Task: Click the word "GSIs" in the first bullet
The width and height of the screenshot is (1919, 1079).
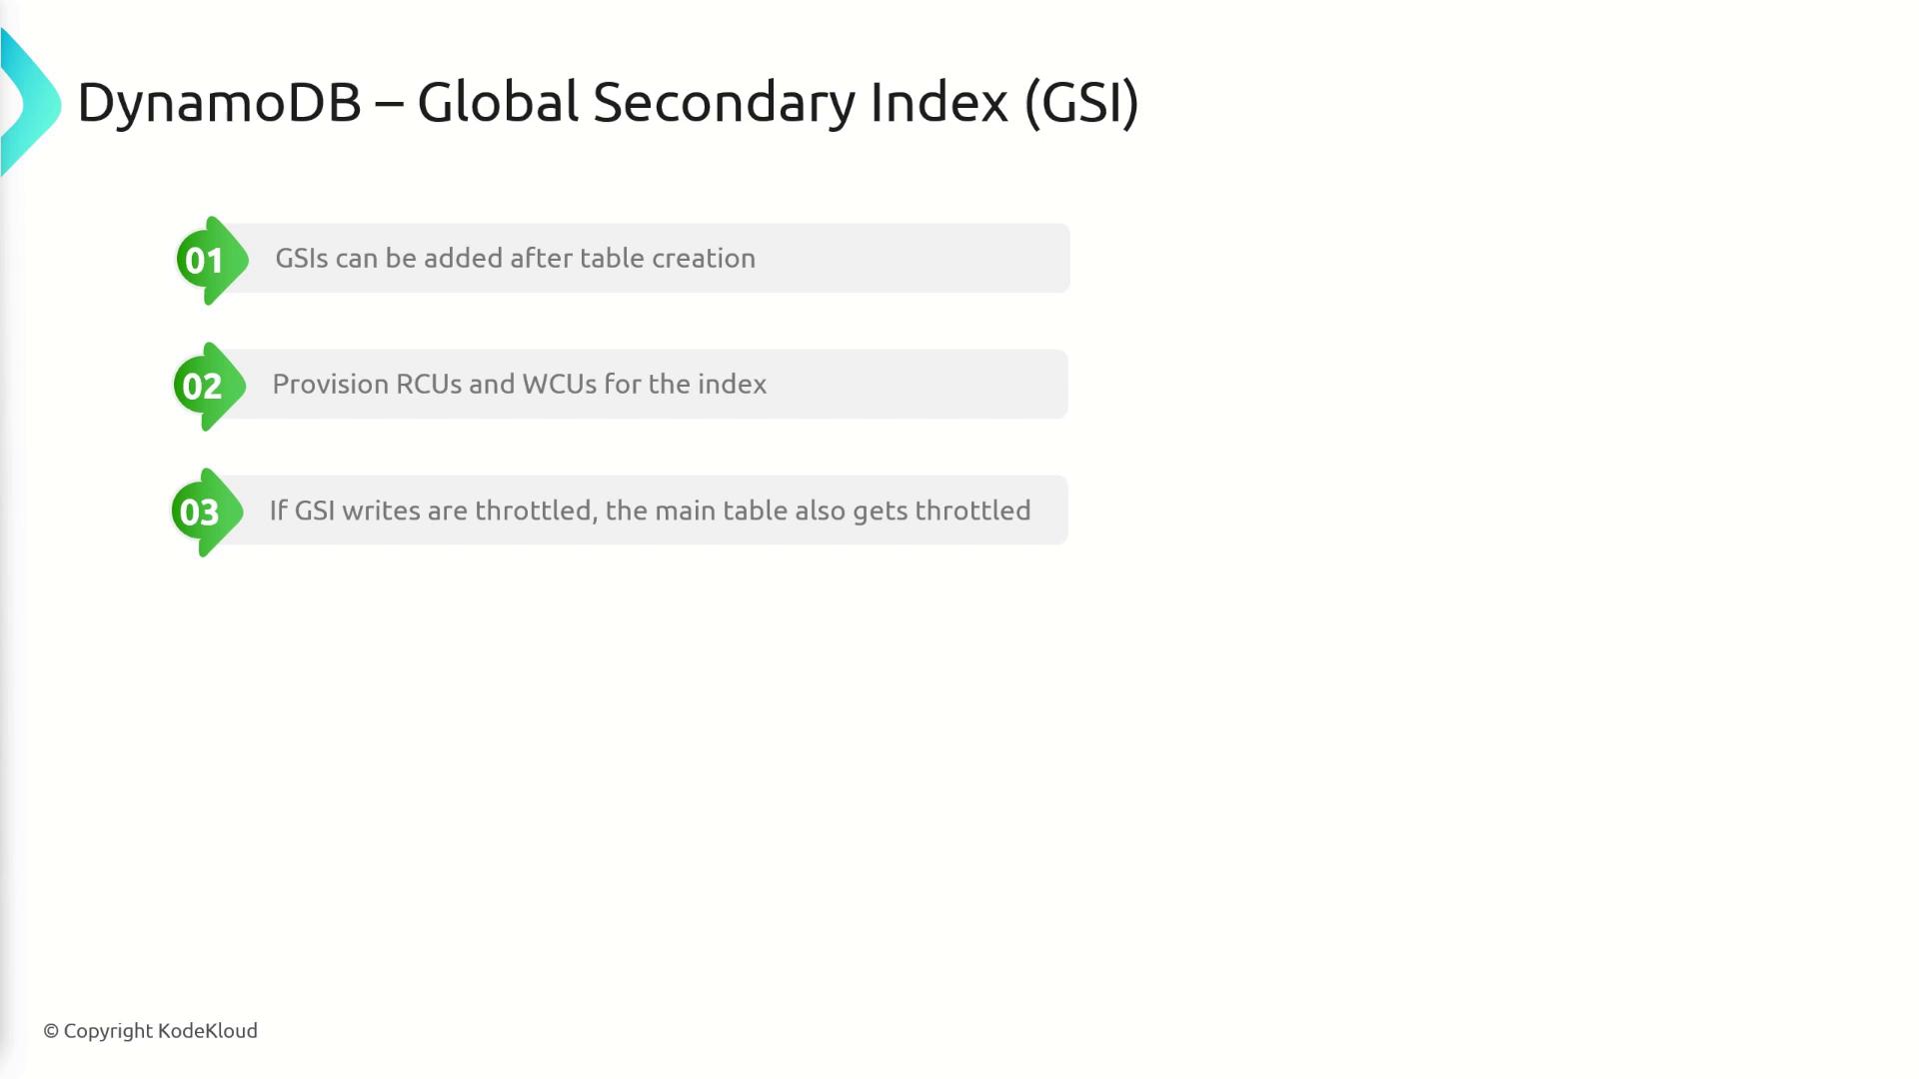Action: [301, 258]
